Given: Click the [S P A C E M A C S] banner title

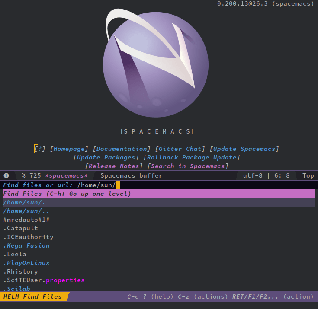Looking at the screenshot, I should point(157,131).
